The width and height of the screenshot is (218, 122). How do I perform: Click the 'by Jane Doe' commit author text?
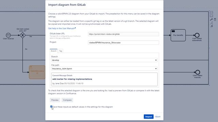[58, 84]
